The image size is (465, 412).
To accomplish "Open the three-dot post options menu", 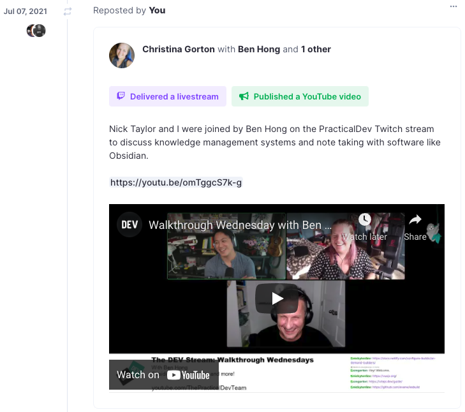I will click(x=453, y=6).
